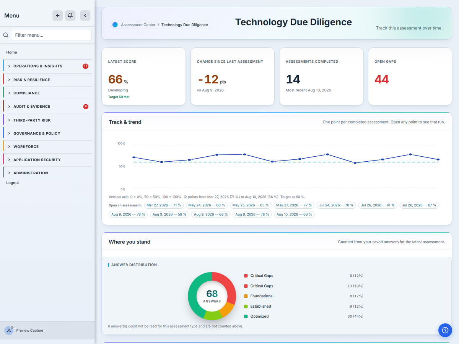The height and width of the screenshot is (344, 459).
Task: Expand the chevron next to Administration
Action: coord(9,173)
